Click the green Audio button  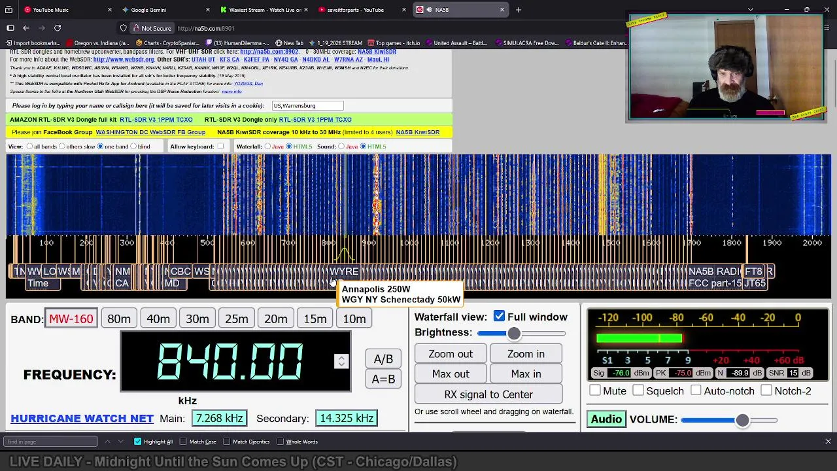click(x=606, y=419)
